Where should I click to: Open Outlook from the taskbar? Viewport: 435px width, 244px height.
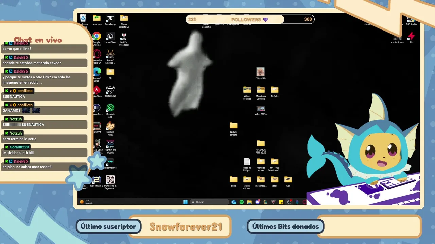click(234, 202)
